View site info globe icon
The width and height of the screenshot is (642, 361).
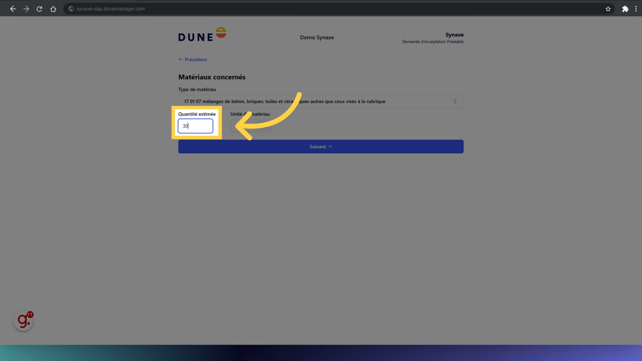[x=71, y=9]
